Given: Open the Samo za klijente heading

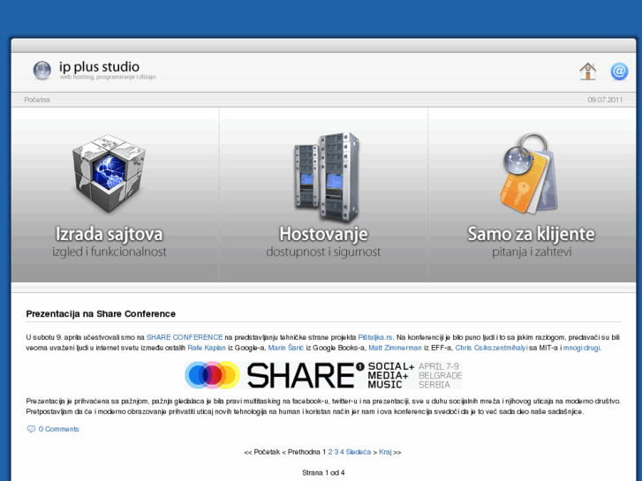Looking at the screenshot, I should point(531,234).
